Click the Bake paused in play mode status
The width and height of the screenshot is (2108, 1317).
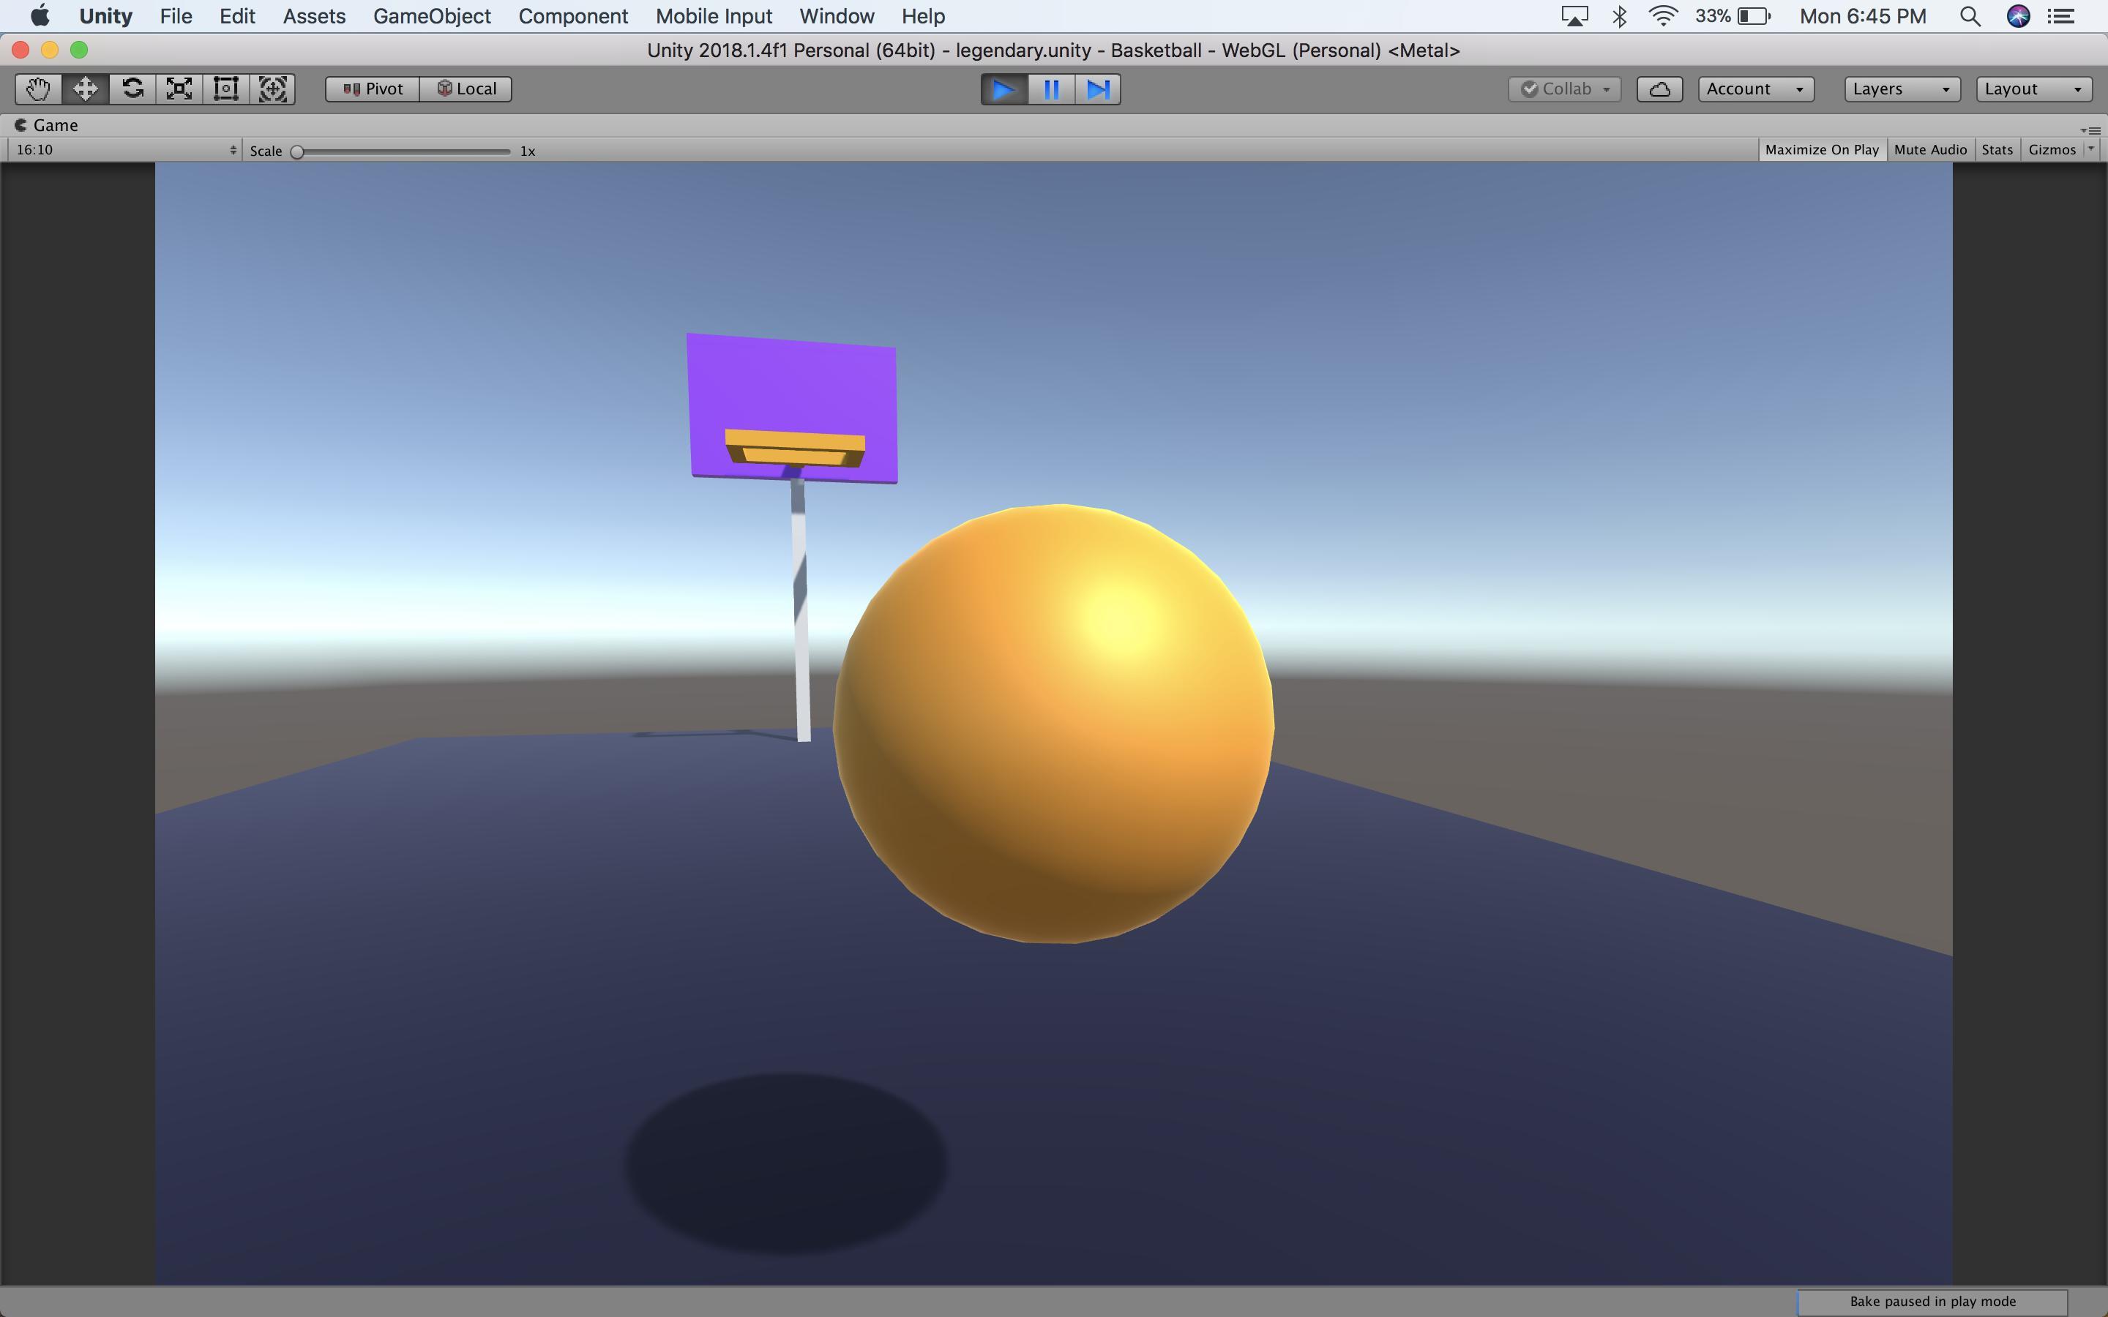pyautogui.click(x=1932, y=1302)
